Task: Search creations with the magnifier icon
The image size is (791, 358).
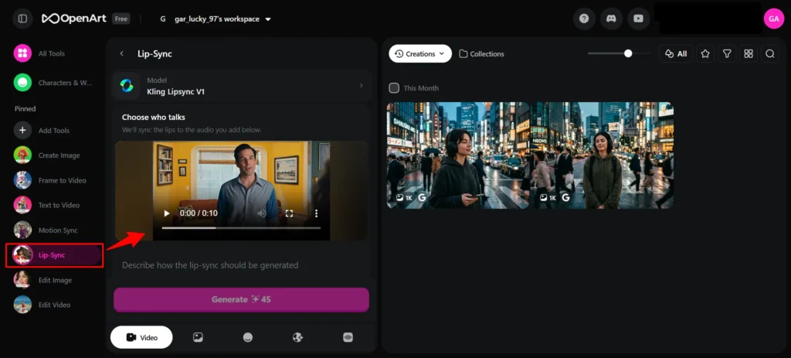Action: coord(769,53)
